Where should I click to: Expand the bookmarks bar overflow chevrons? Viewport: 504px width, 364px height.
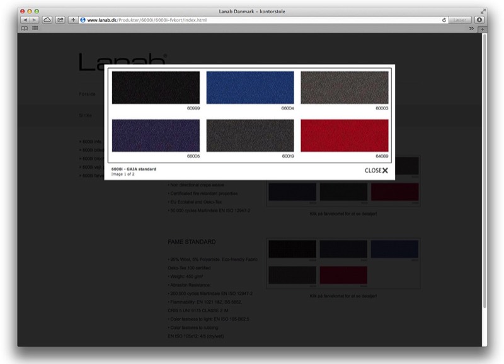pos(471,28)
